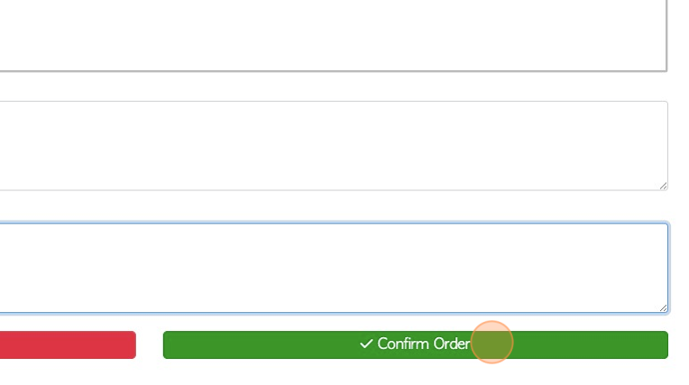
Task: Click the resize grip of the focused text area
Action: 663,308
